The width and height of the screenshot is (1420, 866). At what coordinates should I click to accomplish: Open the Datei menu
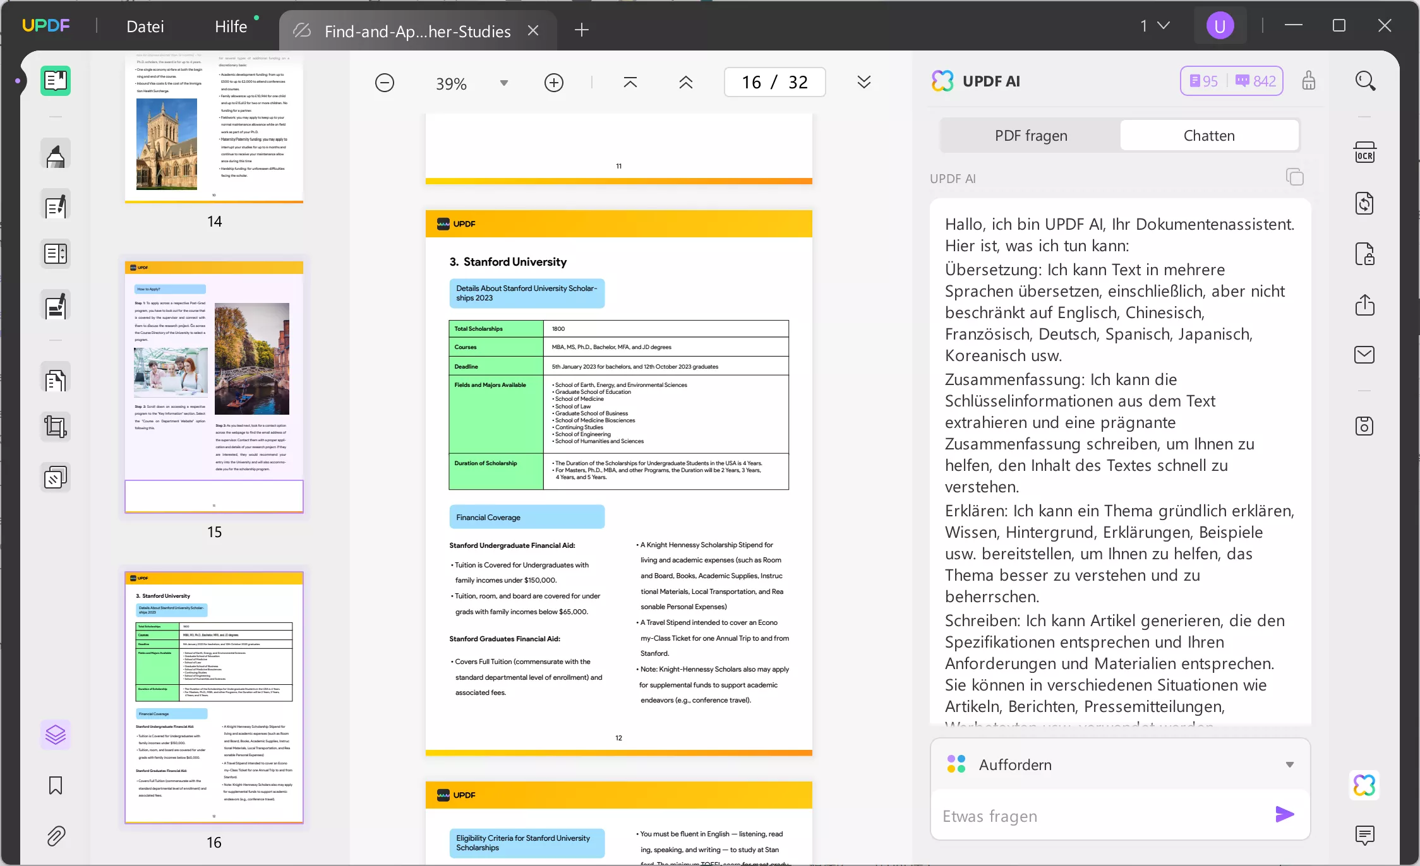pyautogui.click(x=145, y=26)
